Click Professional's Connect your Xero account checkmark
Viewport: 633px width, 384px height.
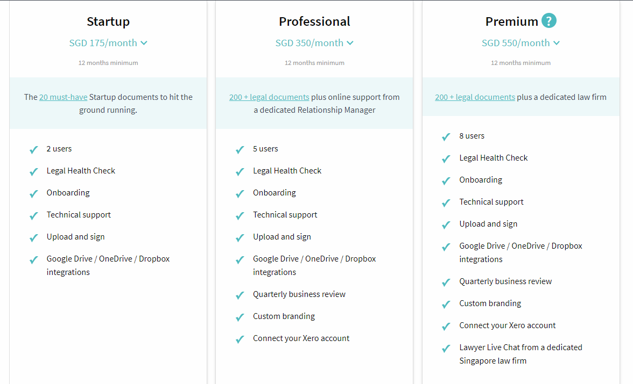point(240,339)
